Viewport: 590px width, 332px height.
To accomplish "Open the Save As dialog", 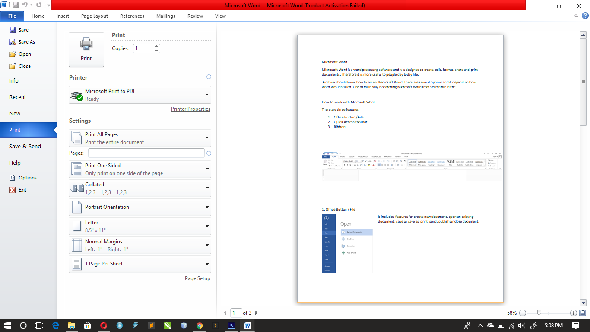I will [23, 41].
